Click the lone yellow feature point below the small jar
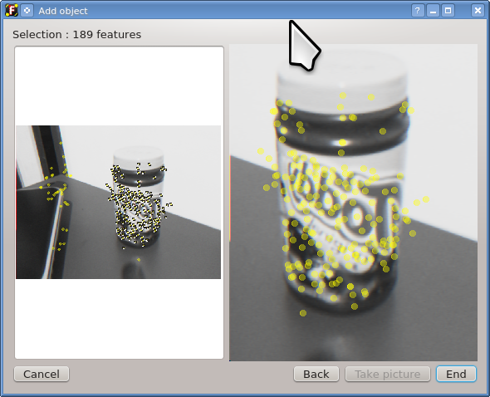Viewport: 490px width, 397px height. click(x=139, y=260)
